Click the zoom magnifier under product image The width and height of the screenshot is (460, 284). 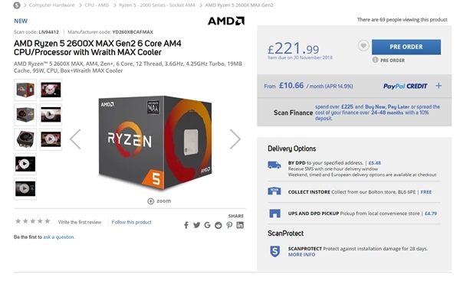click(150, 201)
